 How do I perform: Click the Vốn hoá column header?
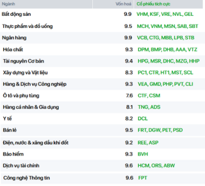click(123, 4)
